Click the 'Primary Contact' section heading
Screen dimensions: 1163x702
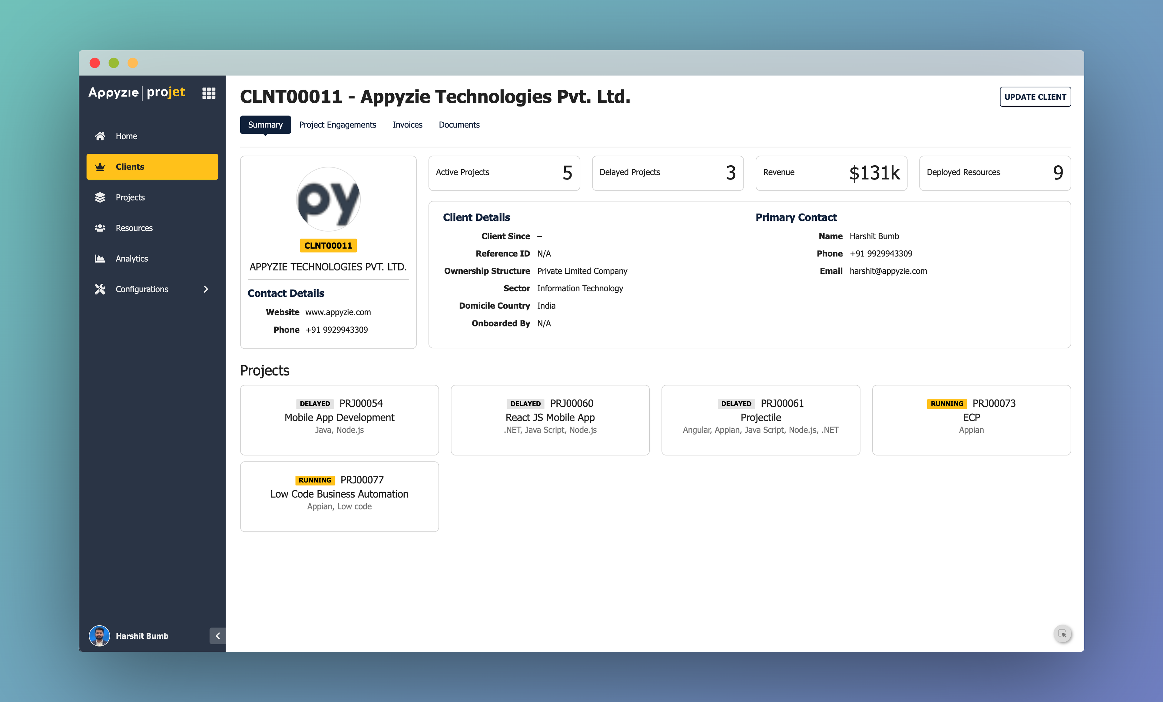(x=796, y=217)
